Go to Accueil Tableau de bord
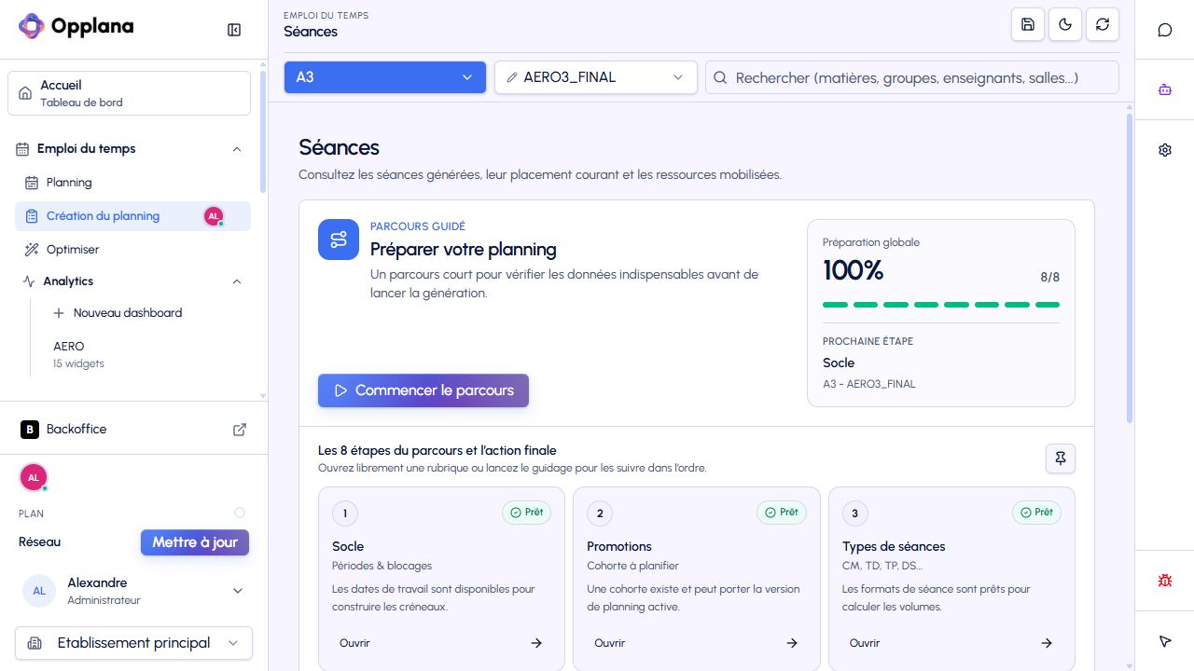 point(129,93)
